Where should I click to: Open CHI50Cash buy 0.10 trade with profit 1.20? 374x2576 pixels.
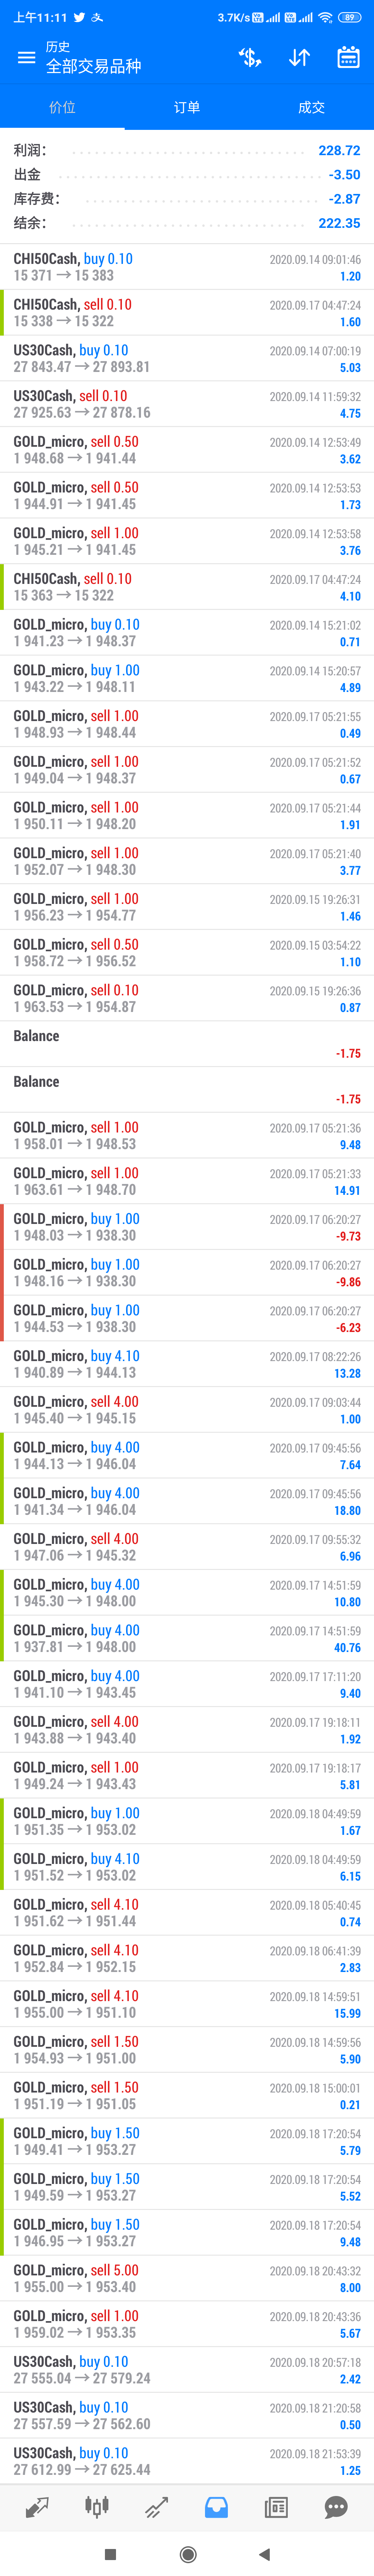[x=187, y=267]
